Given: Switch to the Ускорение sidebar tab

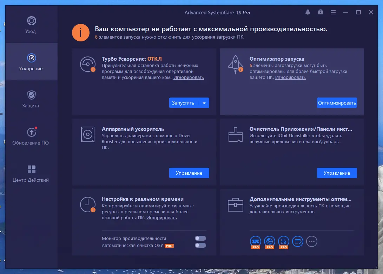Looking at the screenshot, I should point(31,62).
